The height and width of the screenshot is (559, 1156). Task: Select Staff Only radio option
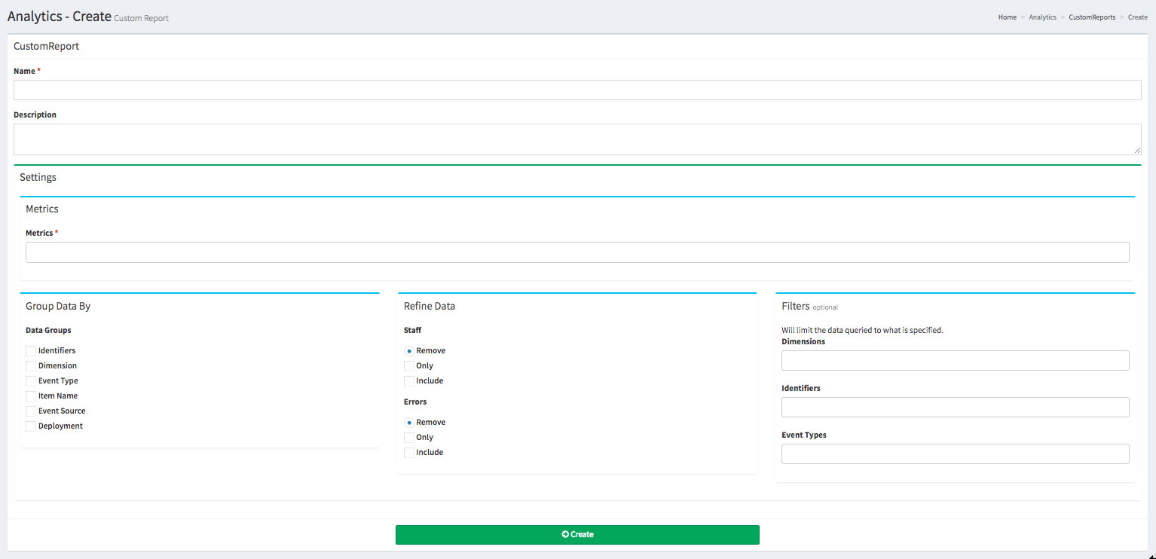409,366
